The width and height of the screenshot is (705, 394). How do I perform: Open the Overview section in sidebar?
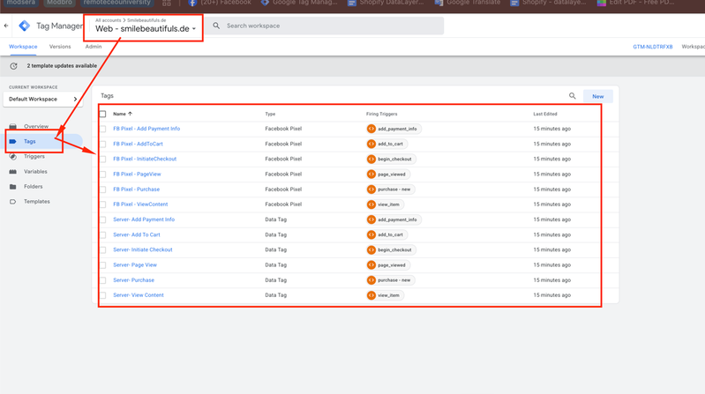click(36, 126)
